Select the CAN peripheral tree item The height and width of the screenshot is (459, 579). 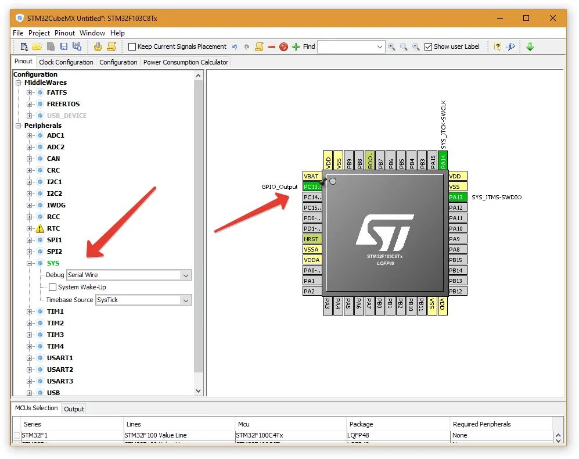point(53,159)
